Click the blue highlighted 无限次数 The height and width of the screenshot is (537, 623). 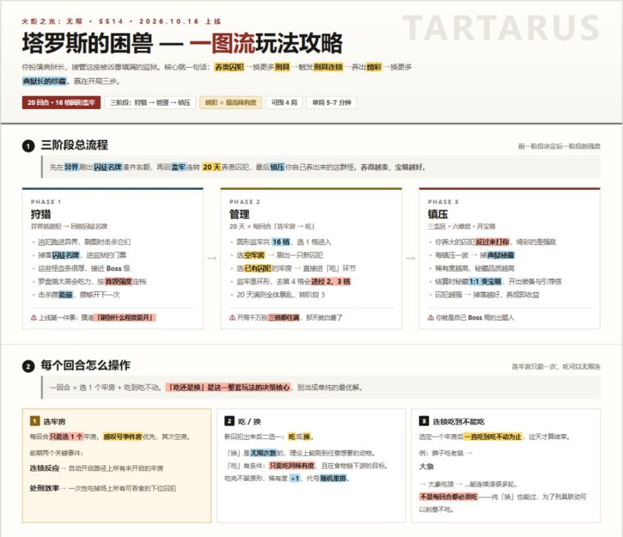(263, 453)
